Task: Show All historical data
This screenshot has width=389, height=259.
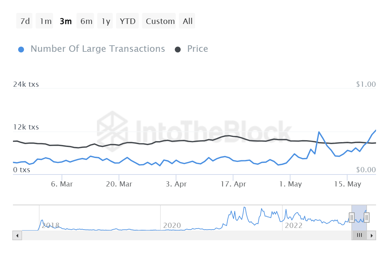Action: pyautogui.click(x=187, y=21)
